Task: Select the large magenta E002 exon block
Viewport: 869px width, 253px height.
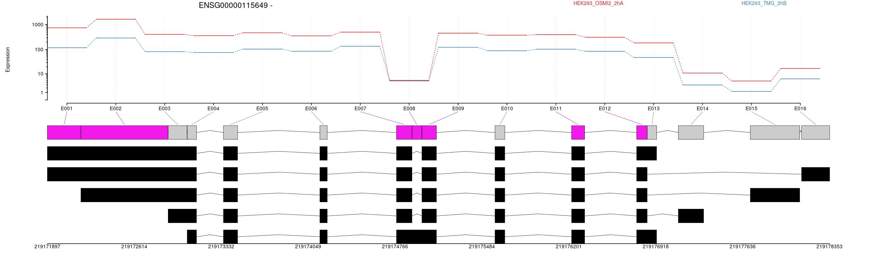Action: tap(125, 132)
